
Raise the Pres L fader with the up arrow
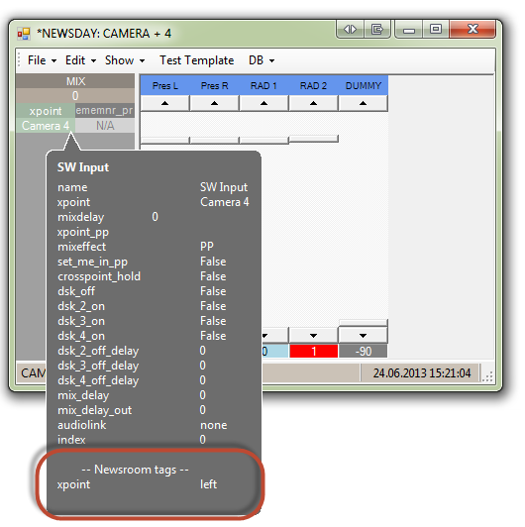164,103
